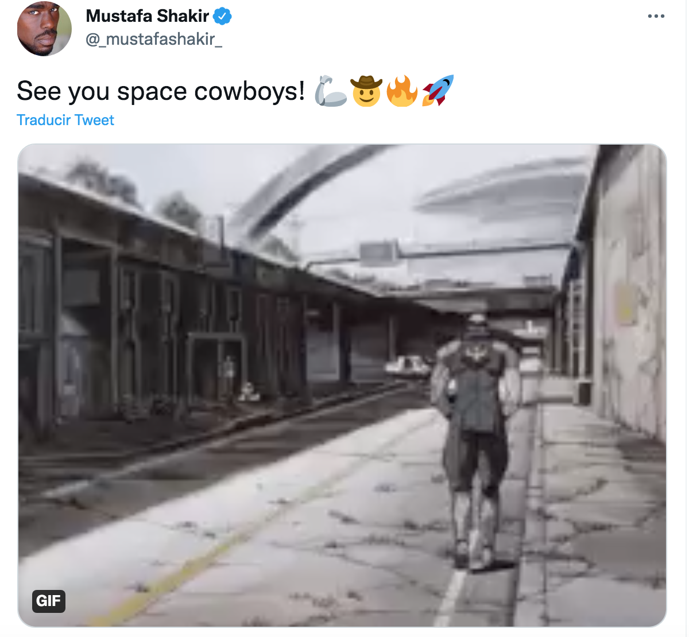This screenshot has height=637, width=689.
Task: Click the overhead road sign in the GIF
Action: pyautogui.click(x=378, y=253)
